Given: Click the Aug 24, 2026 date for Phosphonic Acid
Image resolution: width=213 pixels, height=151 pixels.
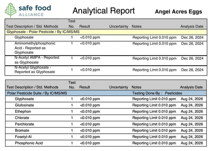Looking at the screenshot, I should 192,143.
